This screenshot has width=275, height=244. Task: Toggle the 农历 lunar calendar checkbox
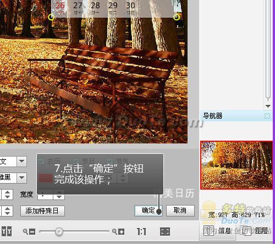41,161
